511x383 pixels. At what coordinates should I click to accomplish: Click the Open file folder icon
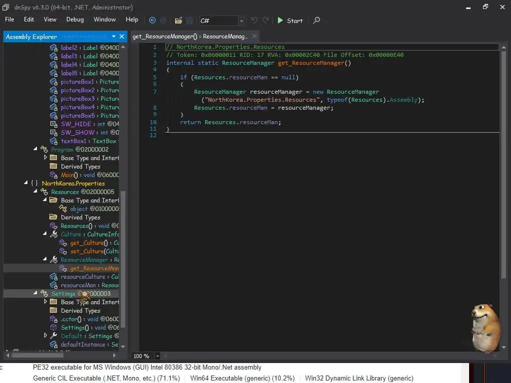click(x=178, y=20)
